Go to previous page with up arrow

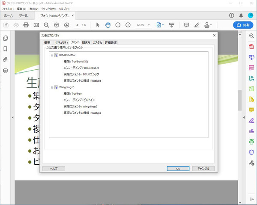pos(56,25)
